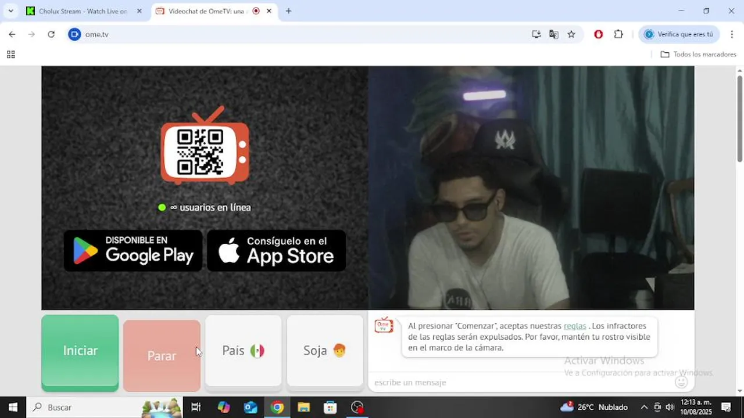Screen dimensions: 744x418
Task: Open the 26°C Nublado weather widget
Action: [593, 407]
